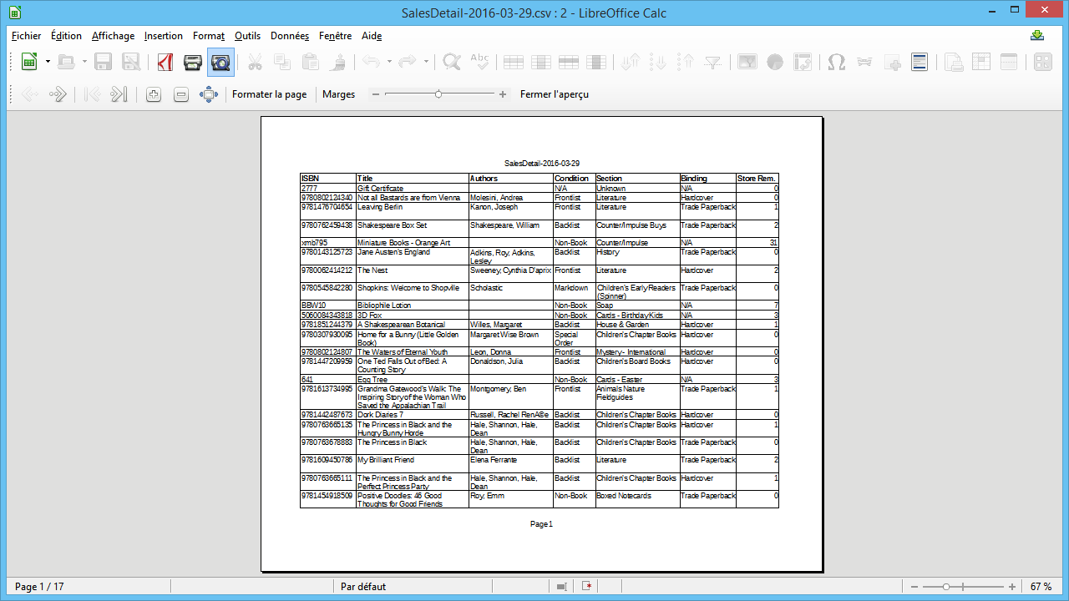Viewport: 1069px width, 601px height.
Task: Click the Save floppy disk icon
Action: 104,62
